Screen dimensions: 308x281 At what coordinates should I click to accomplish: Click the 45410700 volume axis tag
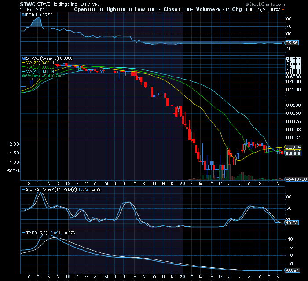[x=297, y=179]
